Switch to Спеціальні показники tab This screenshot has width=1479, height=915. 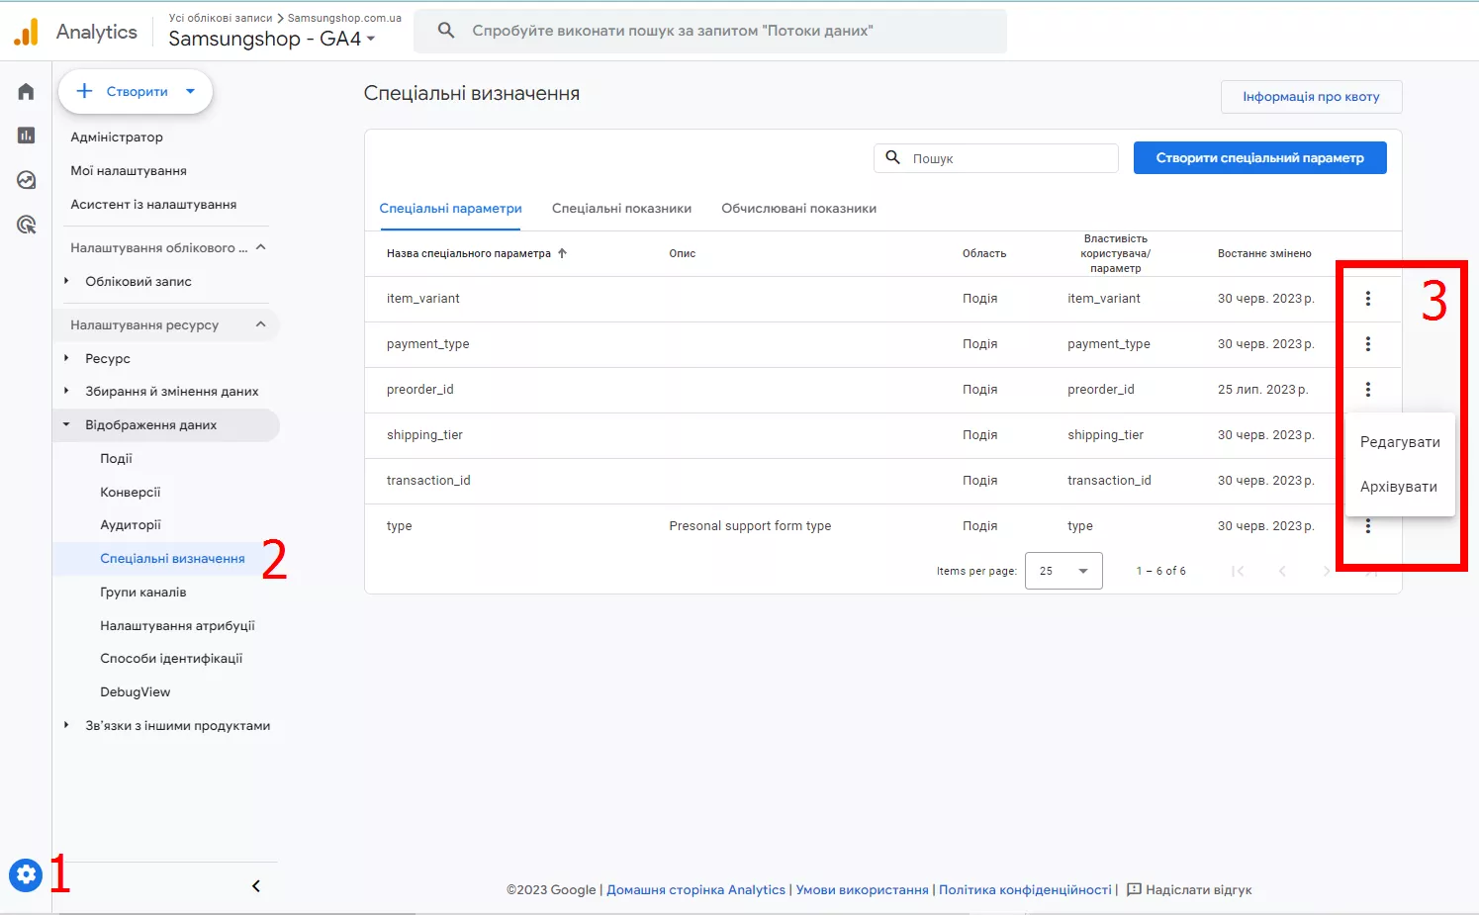(x=621, y=209)
